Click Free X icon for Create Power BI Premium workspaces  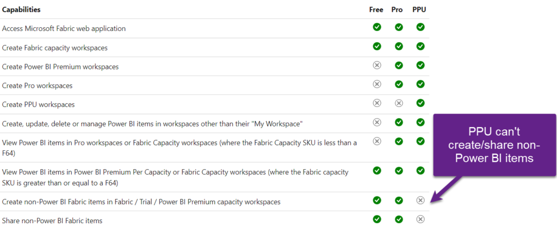[x=377, y=65]
